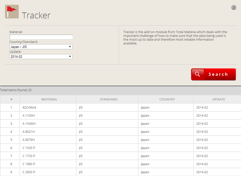Image resolution: width=241 pixels, height=176 pixels.
Task: Focus the Material input field
Action: 41,37
